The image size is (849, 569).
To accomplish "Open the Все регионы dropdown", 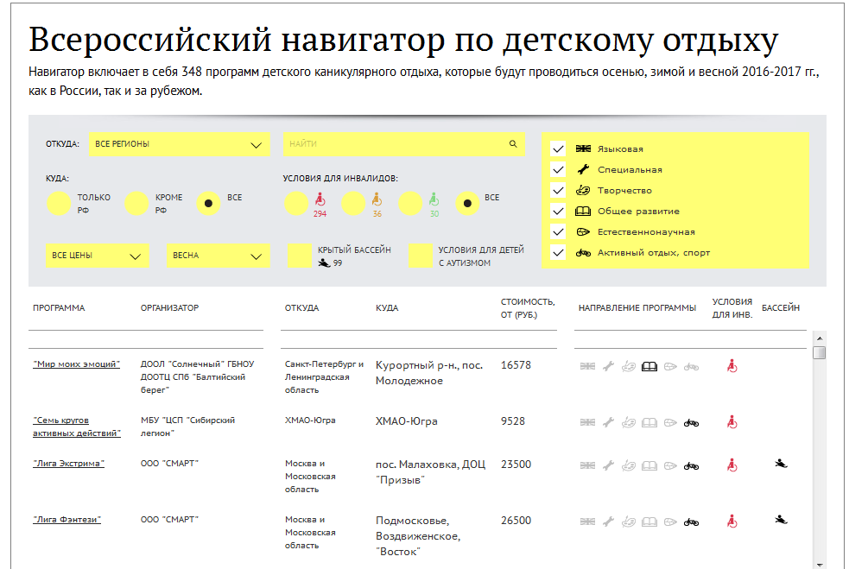I will click(x=180, y=144).
